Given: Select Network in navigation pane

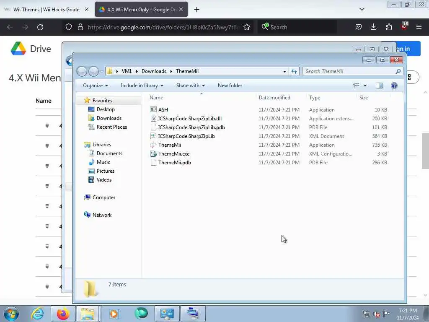Looking at the screenshot, I should point(102,215).
